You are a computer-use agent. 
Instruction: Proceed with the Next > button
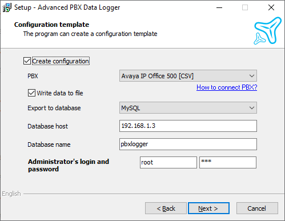[208, 208]
